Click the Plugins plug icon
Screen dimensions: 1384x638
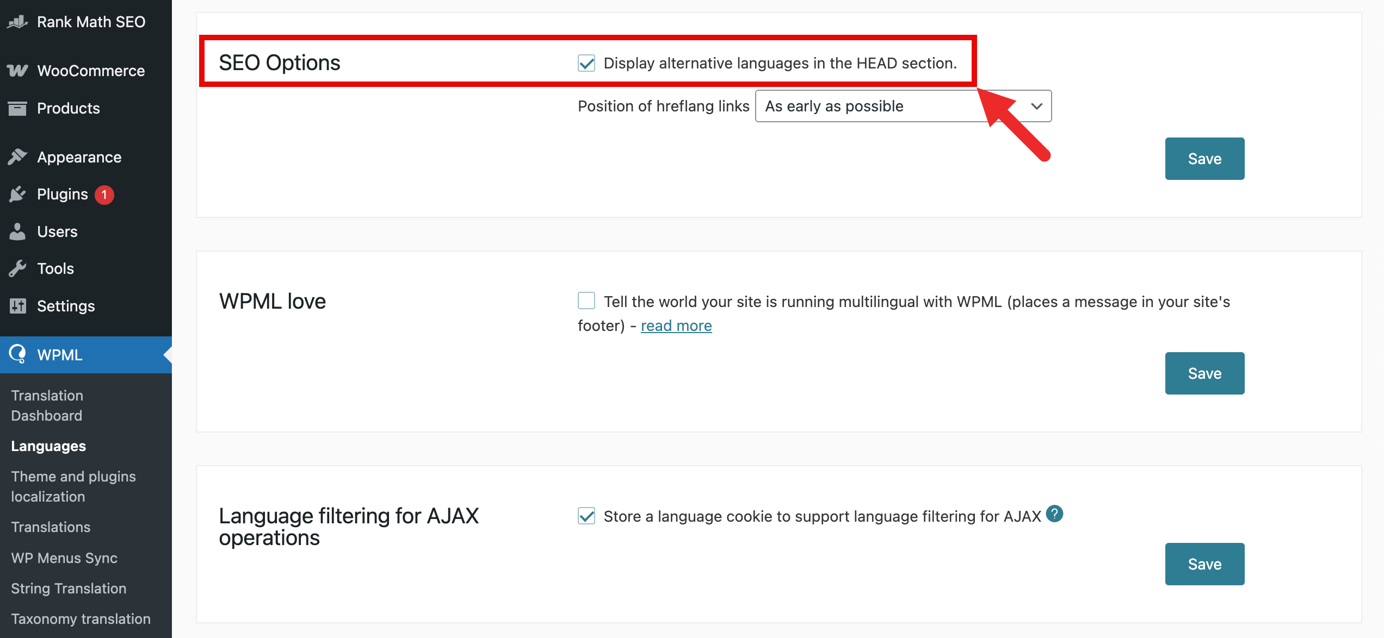click(x=17, y=194)
